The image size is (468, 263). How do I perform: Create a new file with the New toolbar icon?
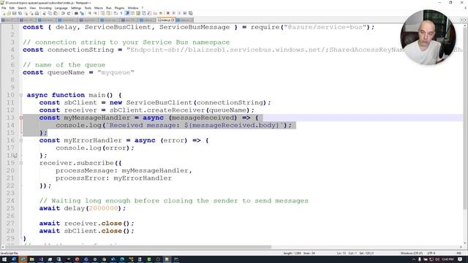point(4,13)
